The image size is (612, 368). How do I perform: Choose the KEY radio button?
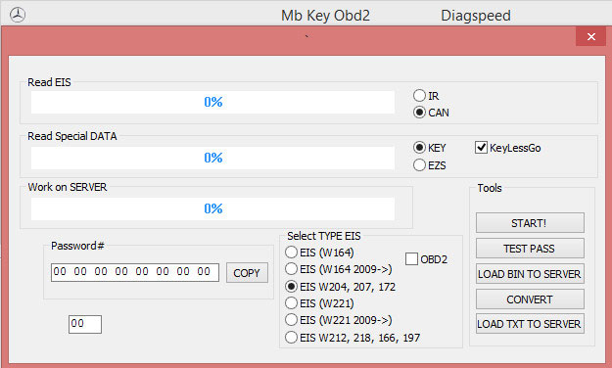(419, 148)
